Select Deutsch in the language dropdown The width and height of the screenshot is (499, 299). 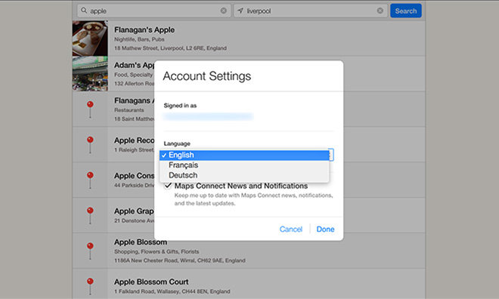(x=244, y=175)
